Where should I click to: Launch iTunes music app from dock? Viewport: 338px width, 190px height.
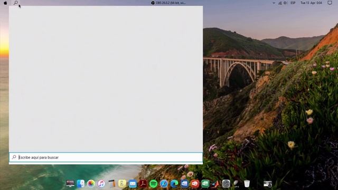(x=101, y=184)
